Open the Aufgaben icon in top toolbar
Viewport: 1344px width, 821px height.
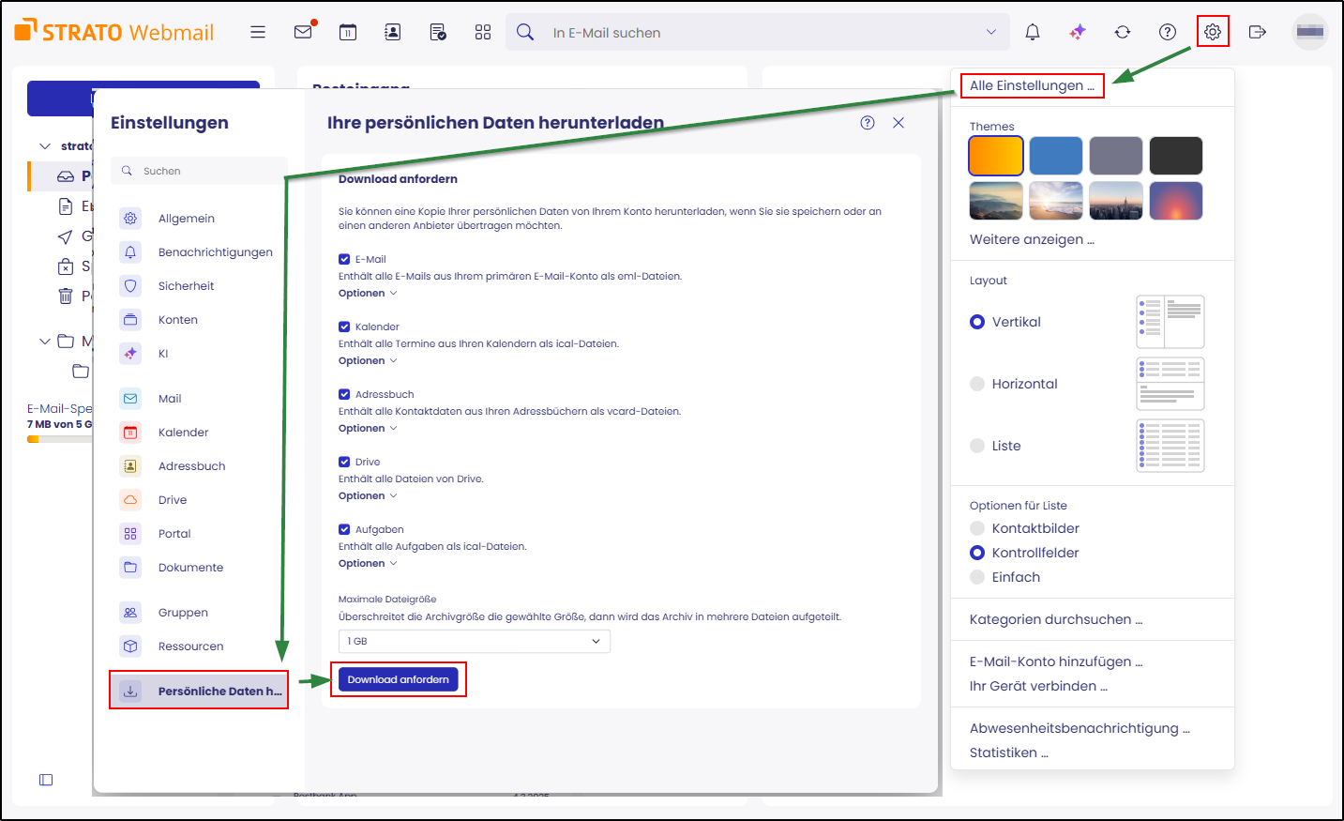pyautogui.click(x=437, y=31)
